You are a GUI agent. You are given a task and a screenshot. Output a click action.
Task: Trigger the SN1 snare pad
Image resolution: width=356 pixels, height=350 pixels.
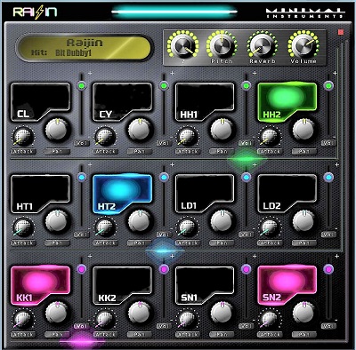205,285
